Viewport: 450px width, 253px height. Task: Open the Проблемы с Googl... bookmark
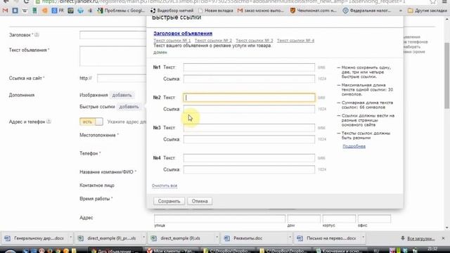tap(121, 11)
